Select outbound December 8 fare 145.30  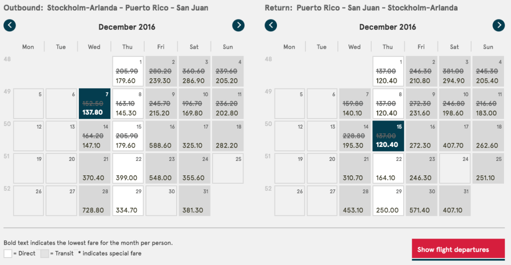[x=128, y=104]
